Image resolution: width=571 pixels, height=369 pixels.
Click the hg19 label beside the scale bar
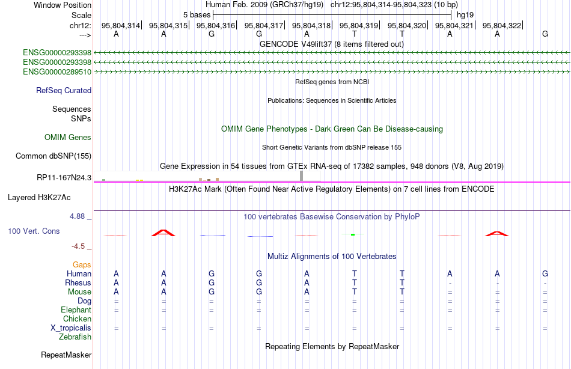(465, 15)
